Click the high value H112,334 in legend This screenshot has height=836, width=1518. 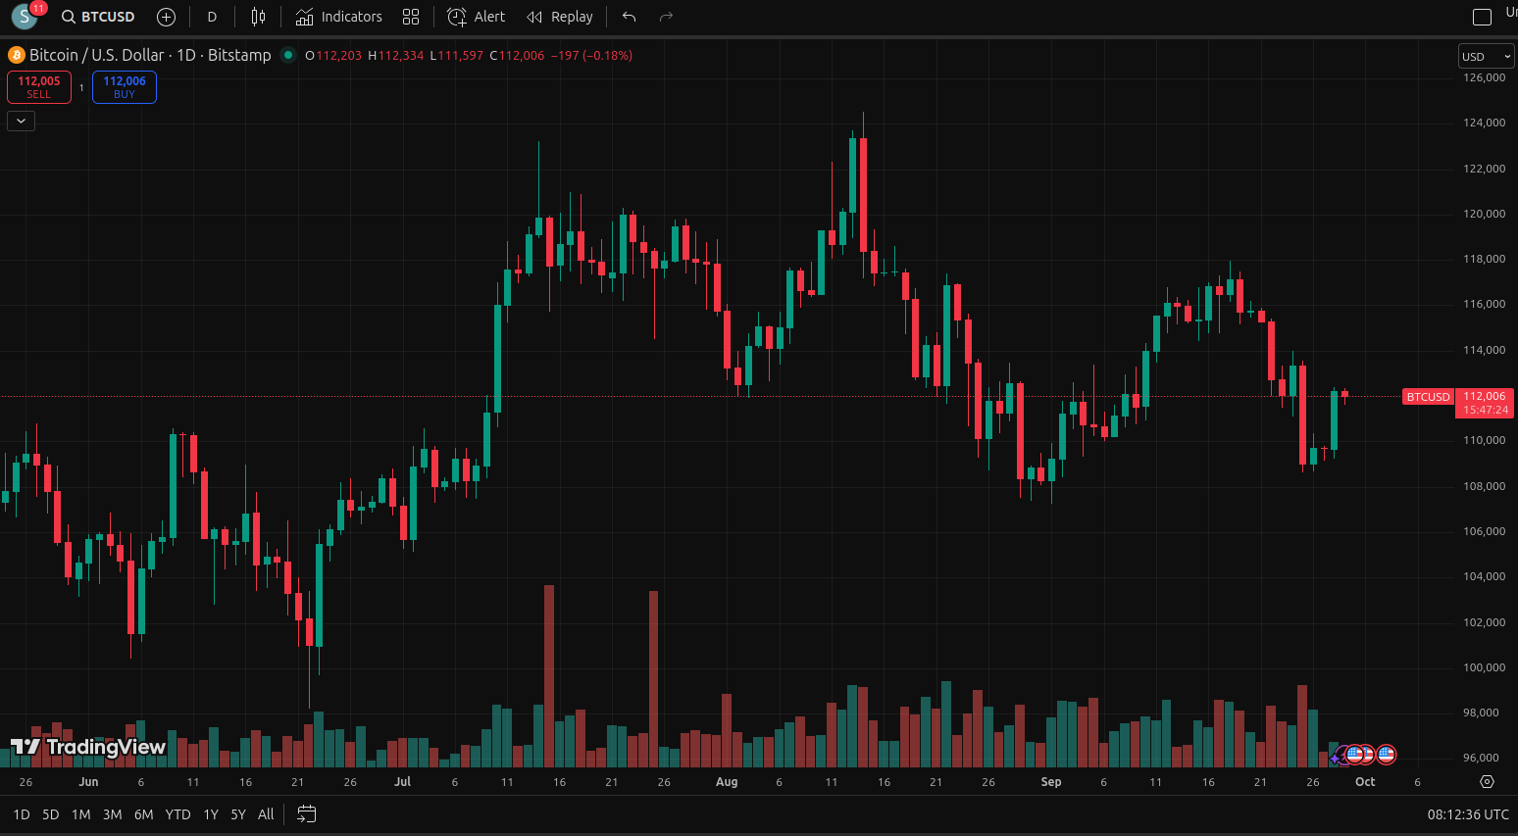[x=396, y=56]
